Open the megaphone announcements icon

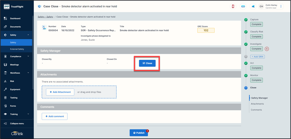pyautogui.click(x=253, y=6)
